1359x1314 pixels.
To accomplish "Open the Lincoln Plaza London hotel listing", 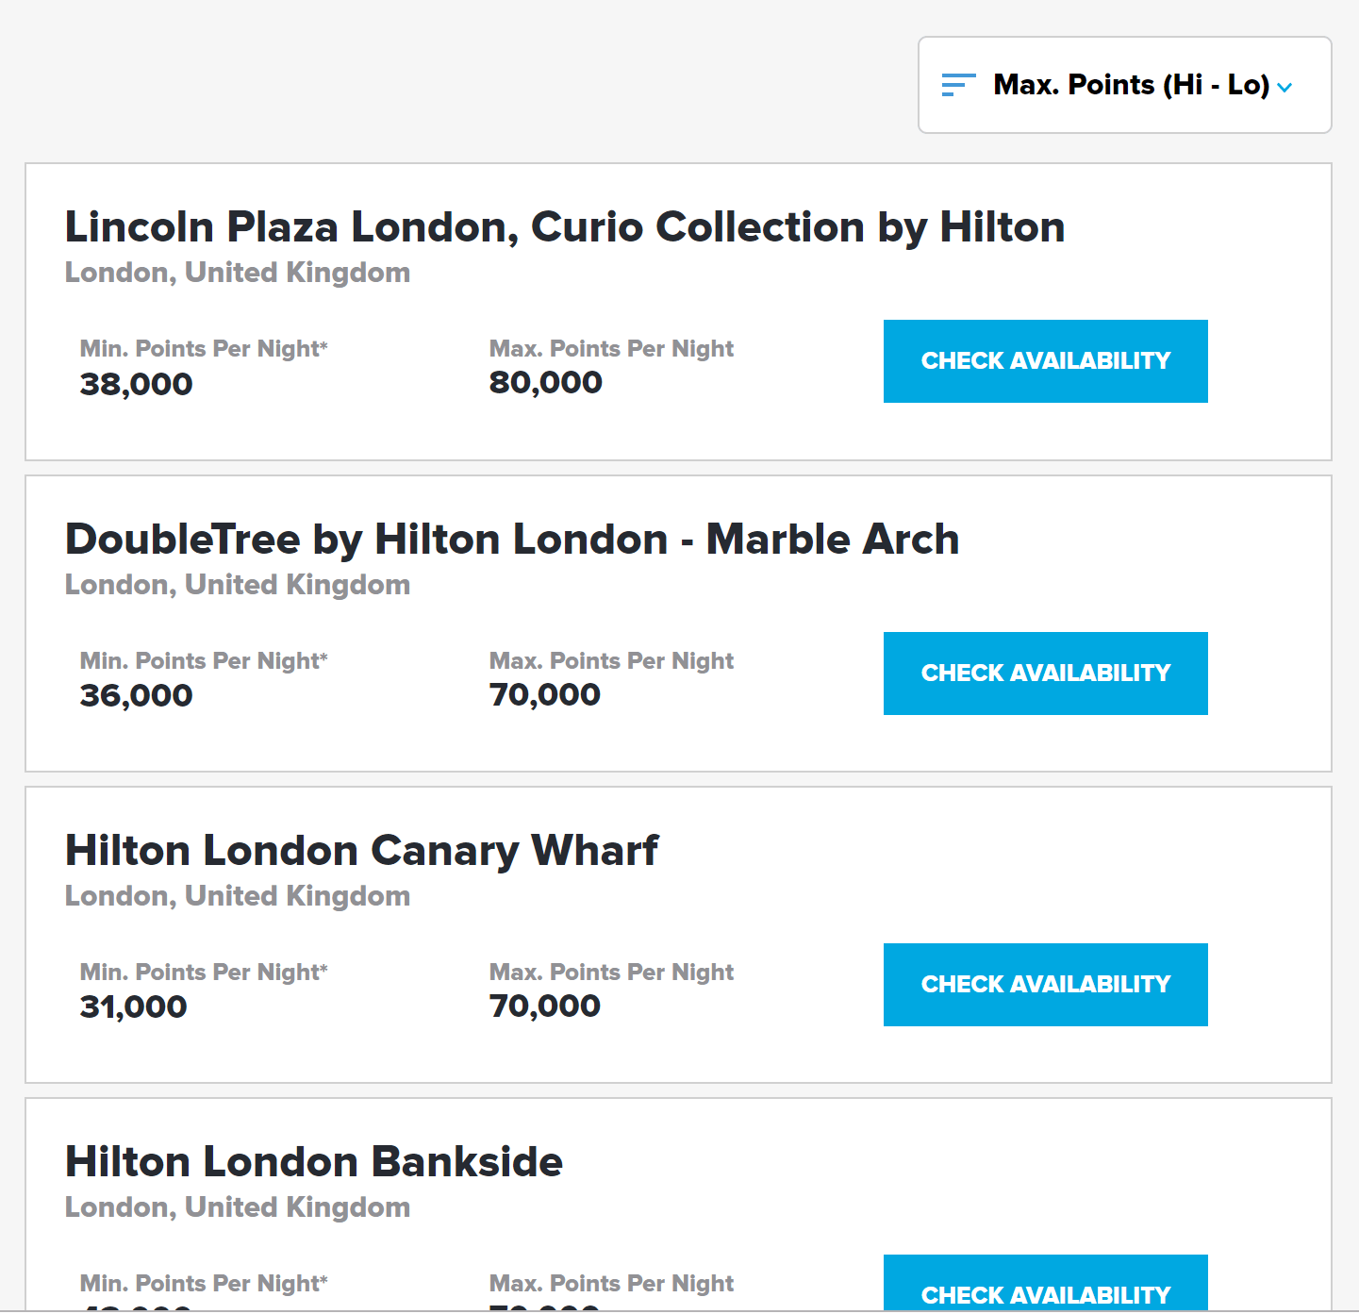I will tap(564, 226).
